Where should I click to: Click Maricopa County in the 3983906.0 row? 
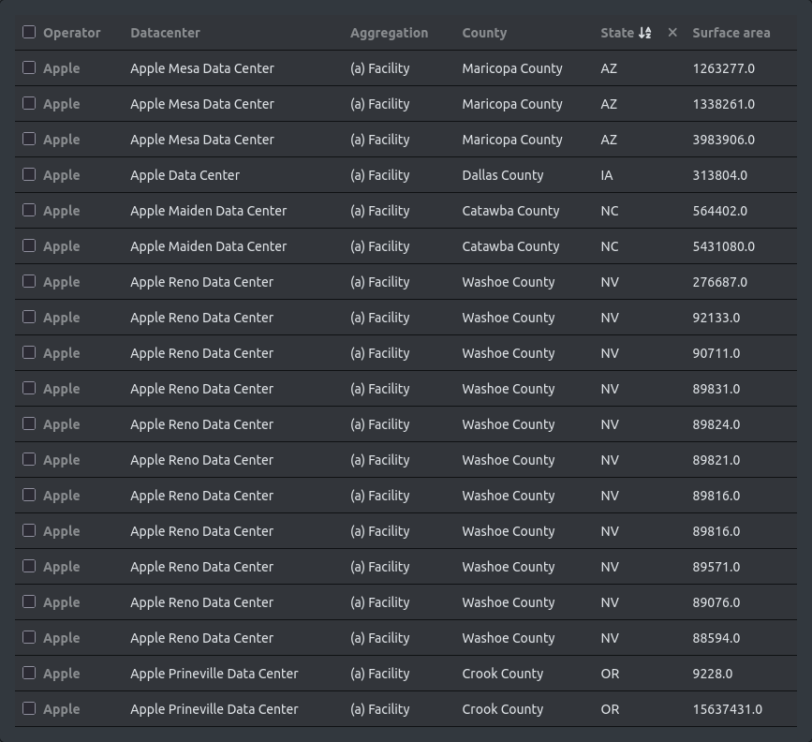coord(512,140)
